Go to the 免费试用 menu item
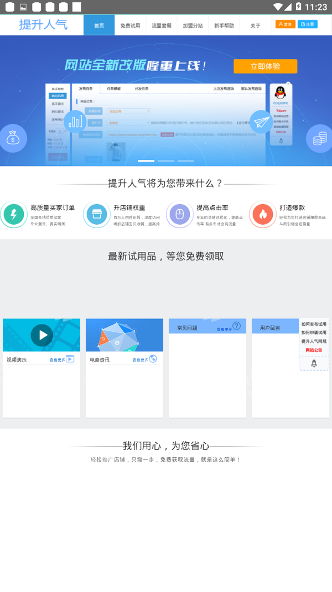 130,26
